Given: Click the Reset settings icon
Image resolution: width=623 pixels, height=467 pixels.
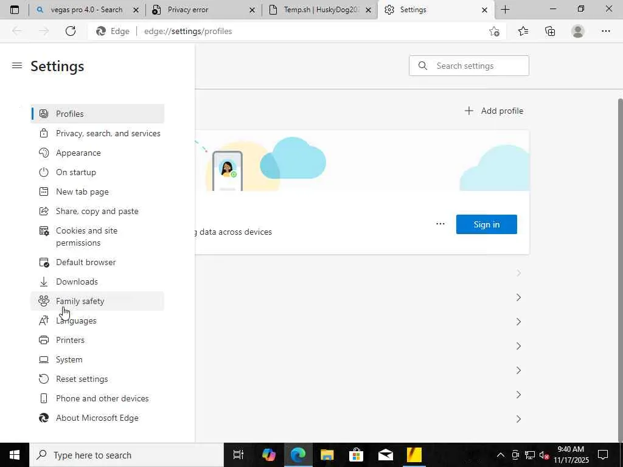Looking at the screenshot, I should tap(44, 379).
